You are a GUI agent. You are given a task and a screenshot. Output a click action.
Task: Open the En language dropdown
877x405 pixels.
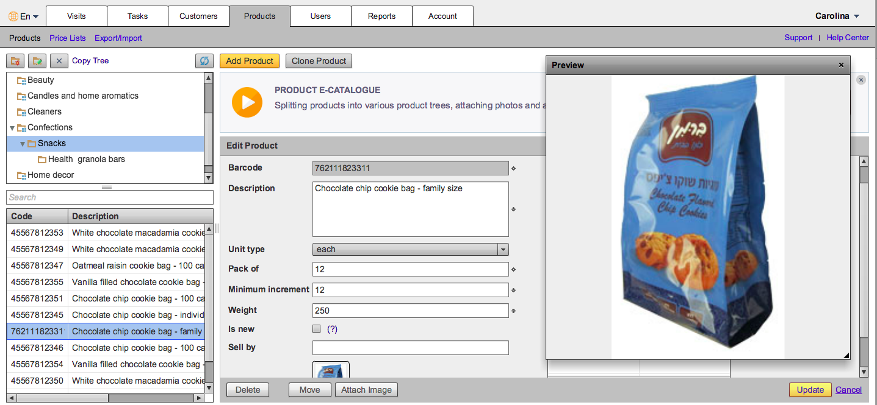tap(29, 16)
